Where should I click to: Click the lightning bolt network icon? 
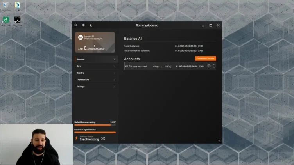click(x=76, y=138)
